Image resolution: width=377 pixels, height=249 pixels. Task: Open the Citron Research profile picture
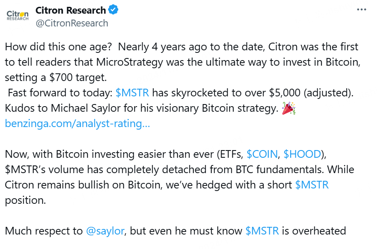18,16
